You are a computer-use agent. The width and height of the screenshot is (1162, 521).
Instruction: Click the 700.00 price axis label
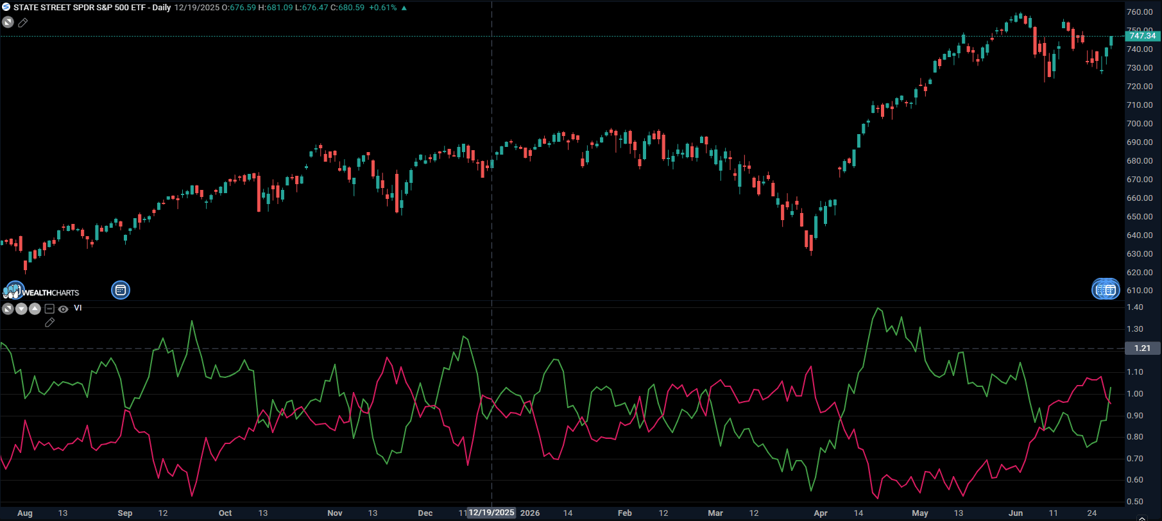click(1140, 124)
